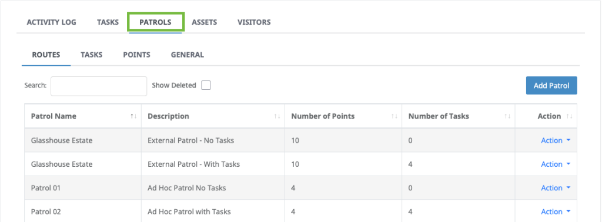Click the Add Patrol button
This screenshot has width=602, height=222.
[551, 86]
